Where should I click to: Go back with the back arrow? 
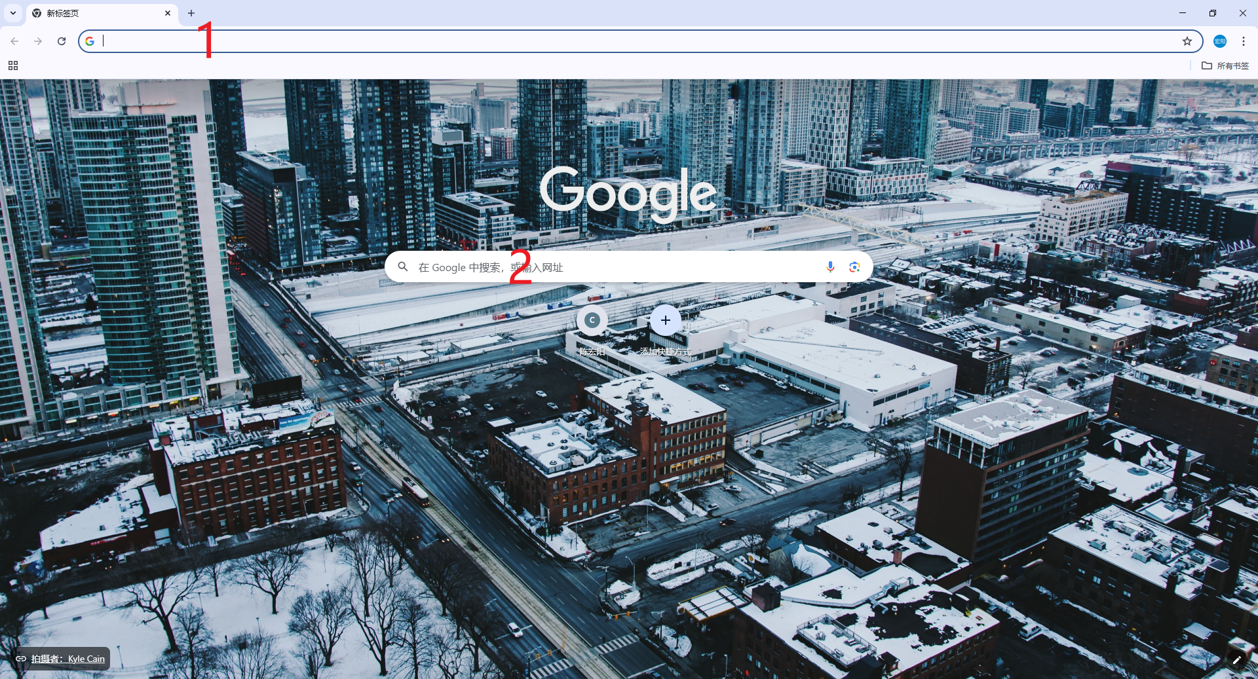coord(14,41)
